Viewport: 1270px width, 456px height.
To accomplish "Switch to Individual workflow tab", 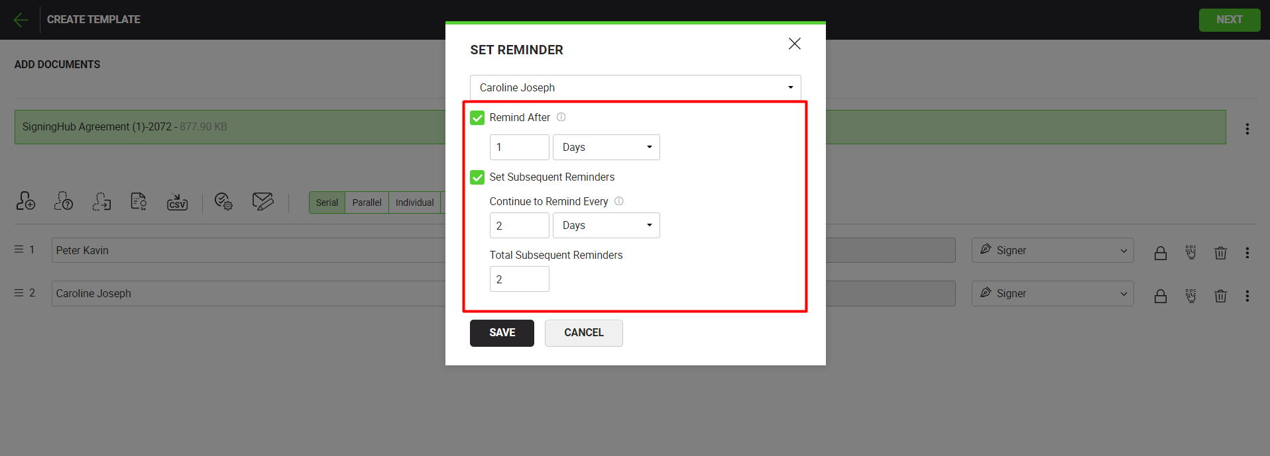I will tap(414, 203).
